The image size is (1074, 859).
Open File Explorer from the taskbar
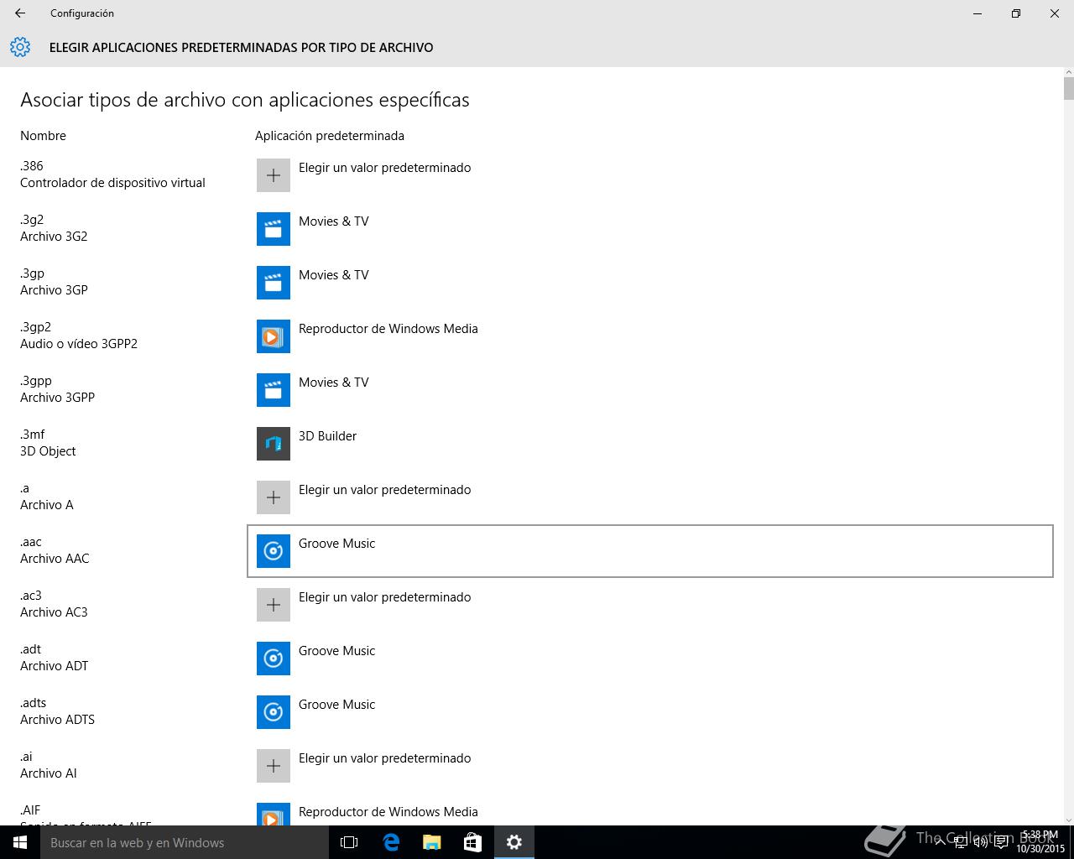tap(432, 842)
